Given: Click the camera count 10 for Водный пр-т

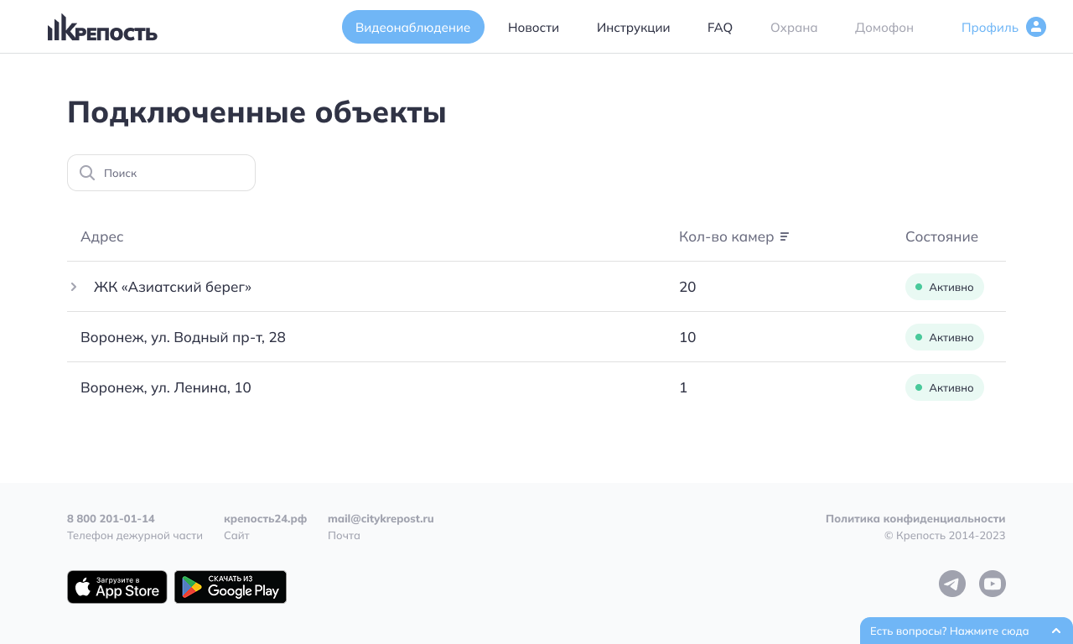Looking at the screenshot, I should (687, 337).
